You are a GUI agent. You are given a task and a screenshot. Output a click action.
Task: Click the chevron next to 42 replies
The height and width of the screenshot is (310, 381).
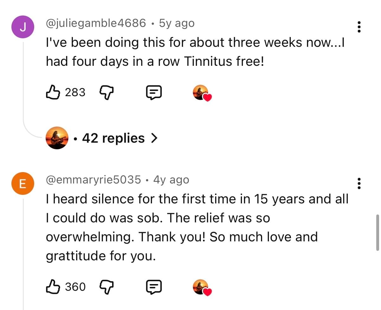coord(154,138)
